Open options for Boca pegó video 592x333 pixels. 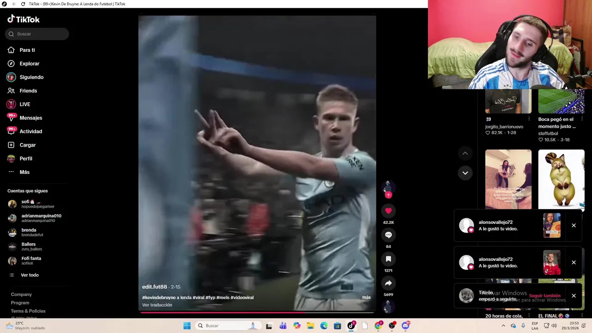tap(582, 119)
